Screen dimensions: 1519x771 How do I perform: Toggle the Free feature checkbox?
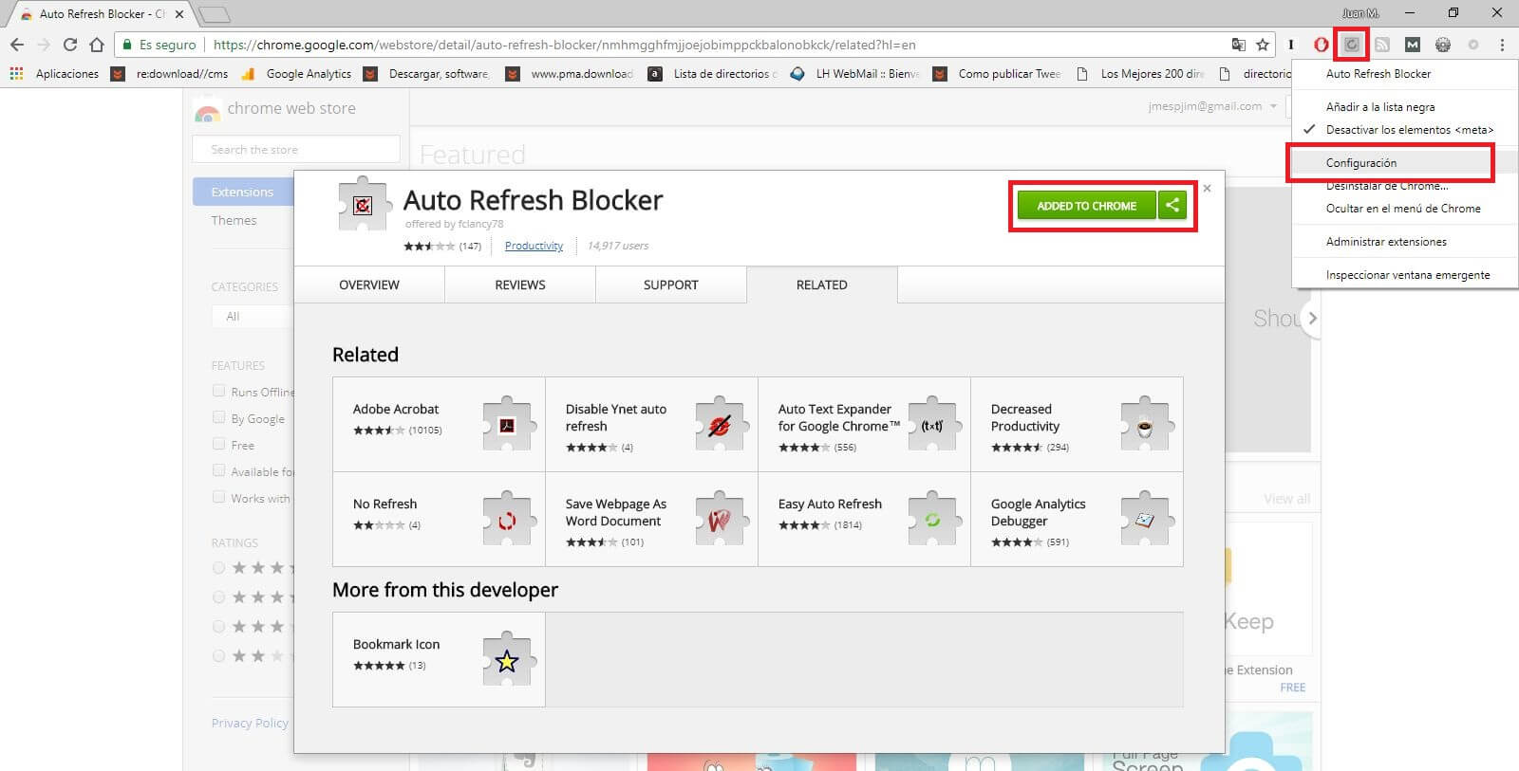[x=219, y=444]
